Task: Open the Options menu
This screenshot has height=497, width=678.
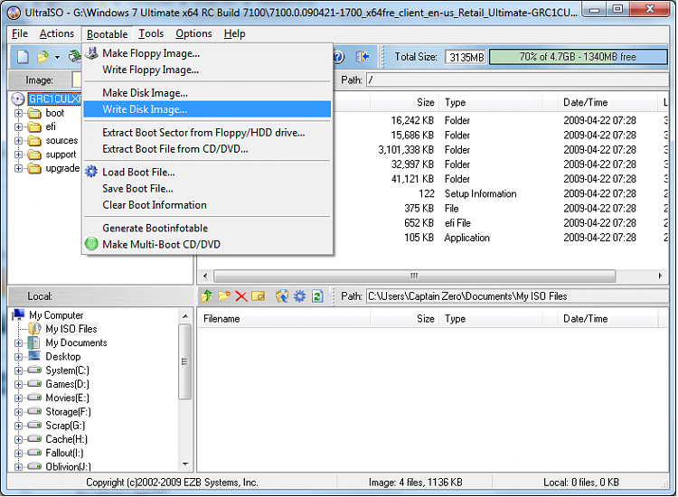Action: 193,33
